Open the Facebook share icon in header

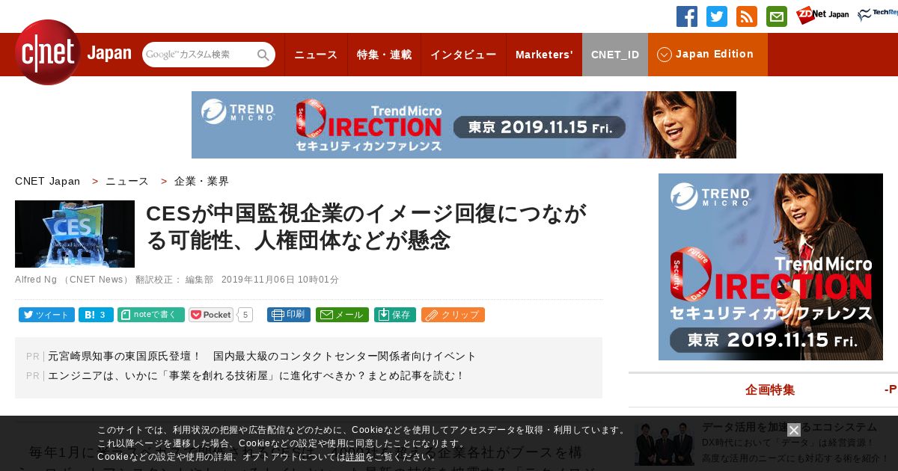[687, 16]
